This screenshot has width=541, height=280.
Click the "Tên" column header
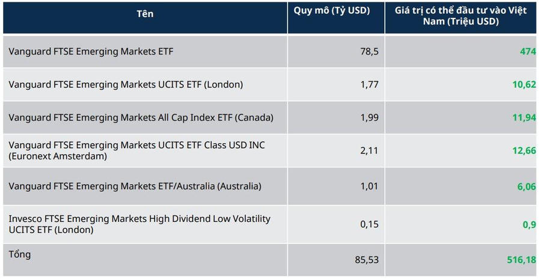pyautogui.click(x=145, y=14)
